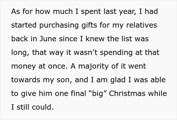Click on the word "relatives"
The width and height of the screenshot is (177, 120).
pyautogui.click(x=142, y=25)
